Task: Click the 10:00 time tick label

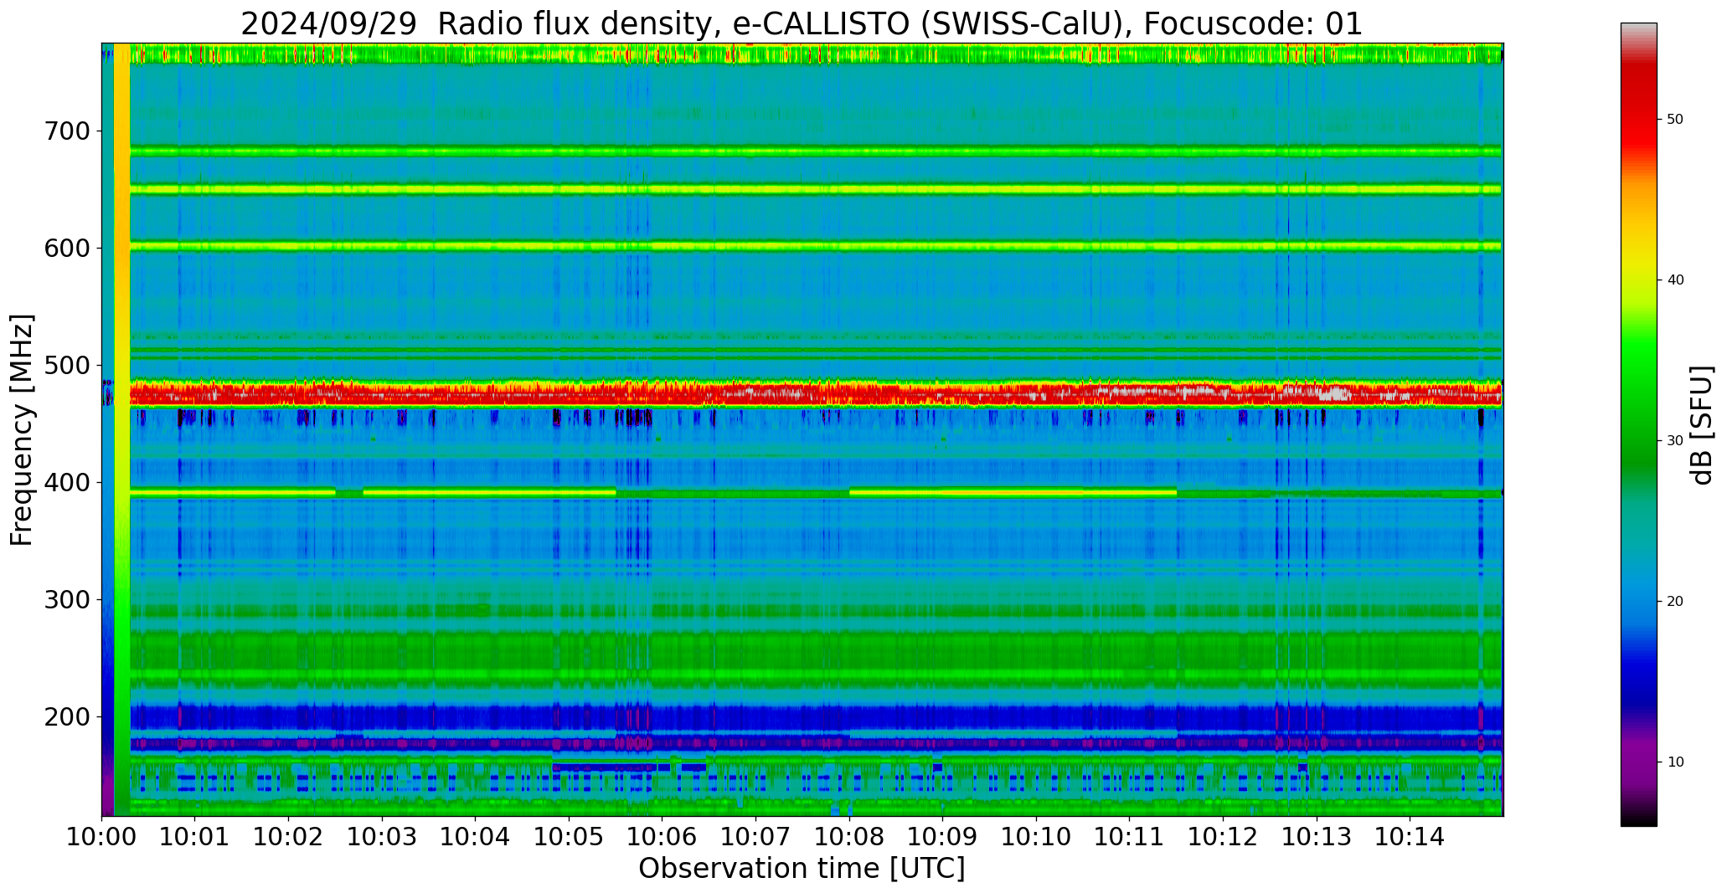Action: tap(102, 837)
